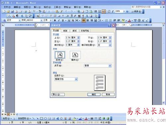Click the Open folder icon
Image resolution: width=166 pixels, height=125 pixels.
coord(8,11)
